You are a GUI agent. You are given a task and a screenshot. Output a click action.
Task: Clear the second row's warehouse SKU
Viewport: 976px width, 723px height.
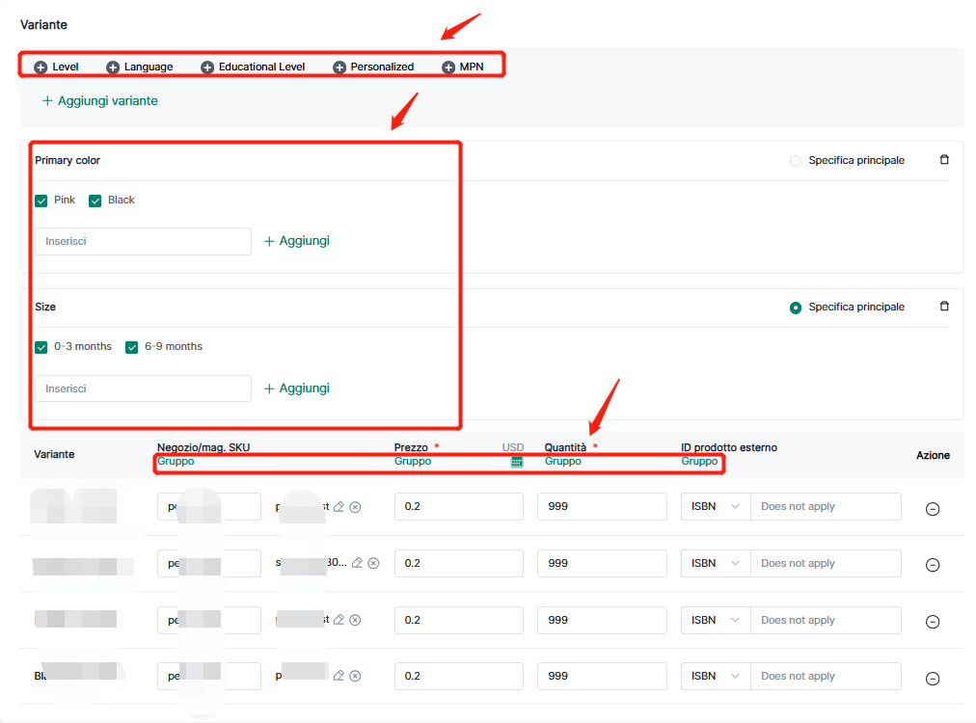[373, 563]
